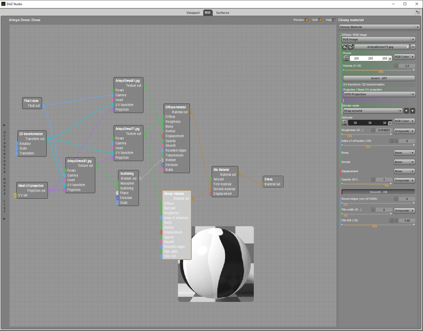Click the Opacity slider handle
Image resolution: width=423 pixels, height=331 pixels.
pyautogui.click(x=387, y=185)
